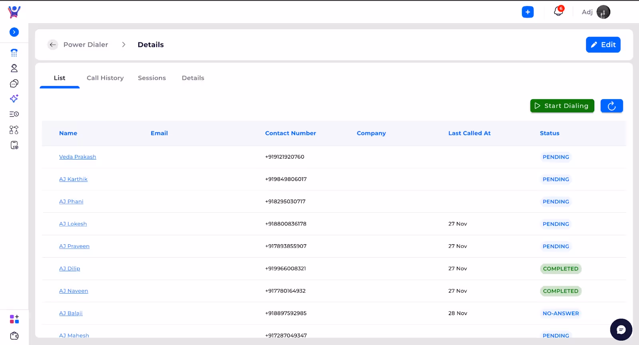Open the chat bubbles icon in sidebar
The width and height of the screenshot is (639, 345).
tap(14, 83)
